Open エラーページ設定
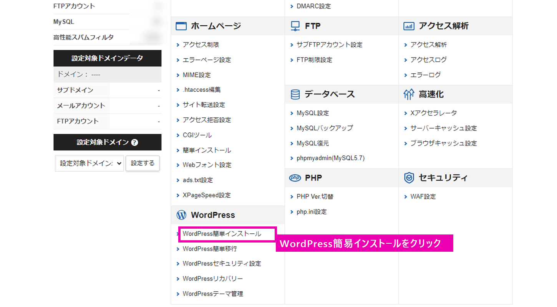The image size is (557, 307). click(x=207, y=60)
